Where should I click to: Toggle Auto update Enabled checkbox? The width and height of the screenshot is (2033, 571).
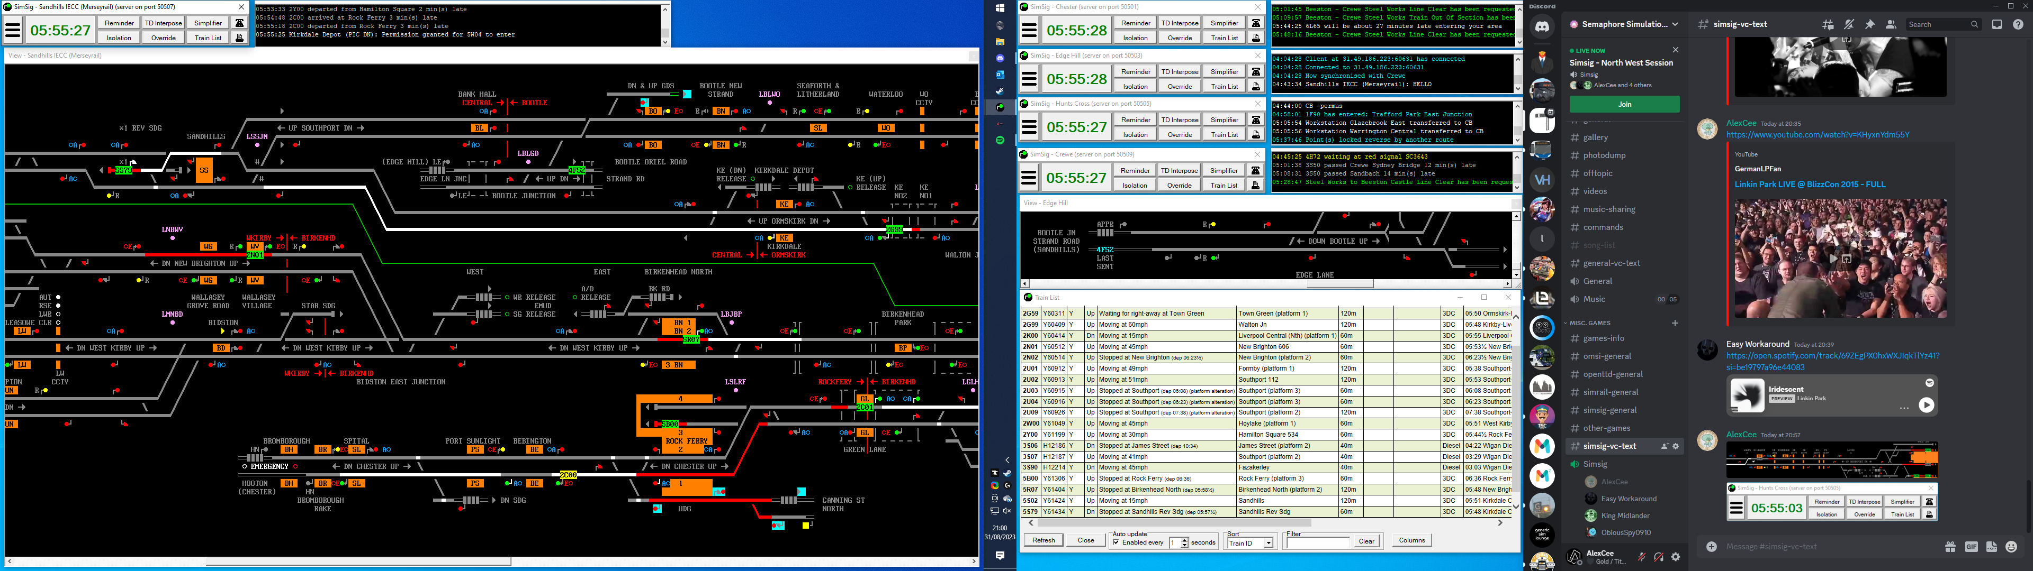[x=1116, y=542]
